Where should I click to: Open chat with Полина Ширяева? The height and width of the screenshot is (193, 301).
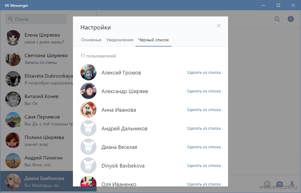(37, 140)
